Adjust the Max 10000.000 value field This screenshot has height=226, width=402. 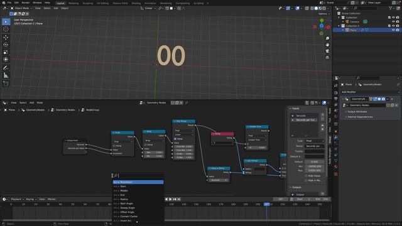314,170
